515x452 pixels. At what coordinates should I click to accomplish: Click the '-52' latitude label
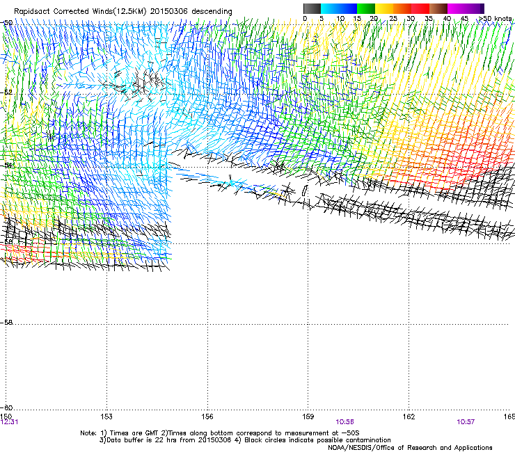click(6, 92)
